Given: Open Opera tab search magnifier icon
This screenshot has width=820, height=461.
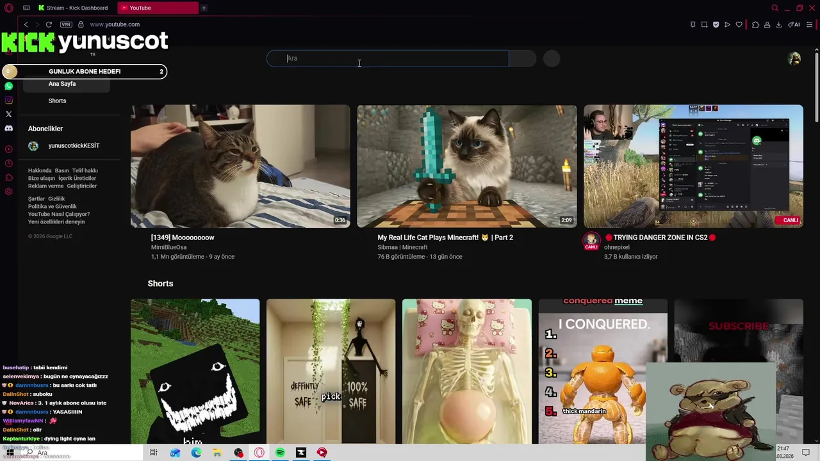Looking at the screenshot, I should pos(775,8).
